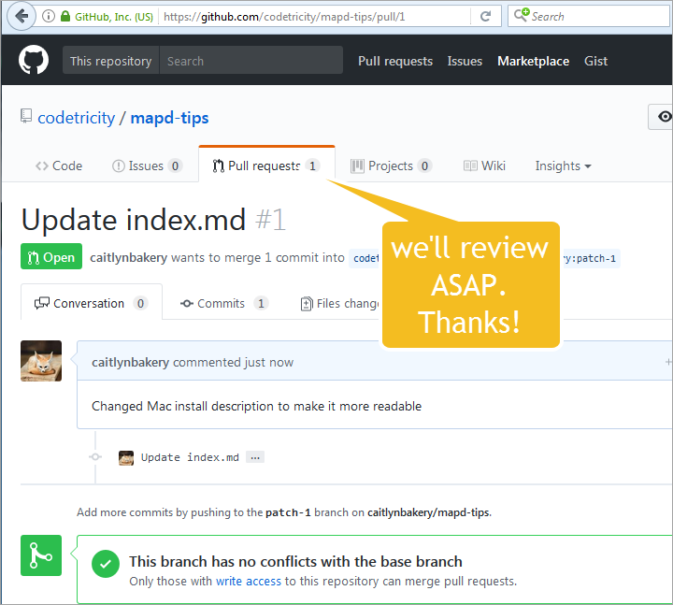673x605 pixels.
Task: Open the Insights dropdown
Action: 563,166
